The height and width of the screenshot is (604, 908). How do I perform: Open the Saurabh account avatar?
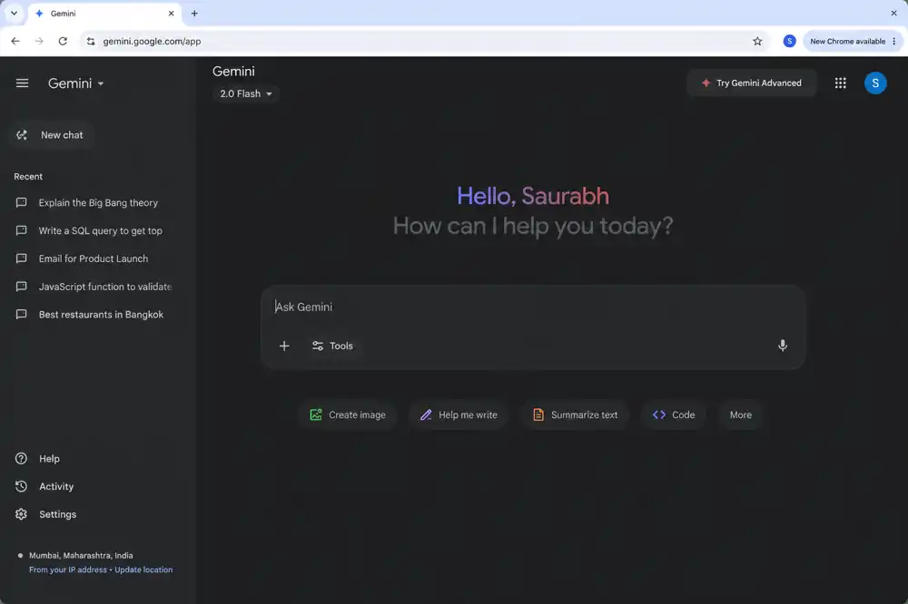[875, 83]
